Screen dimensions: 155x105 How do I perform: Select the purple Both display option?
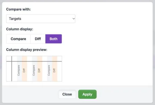click(x=53, y=39)
